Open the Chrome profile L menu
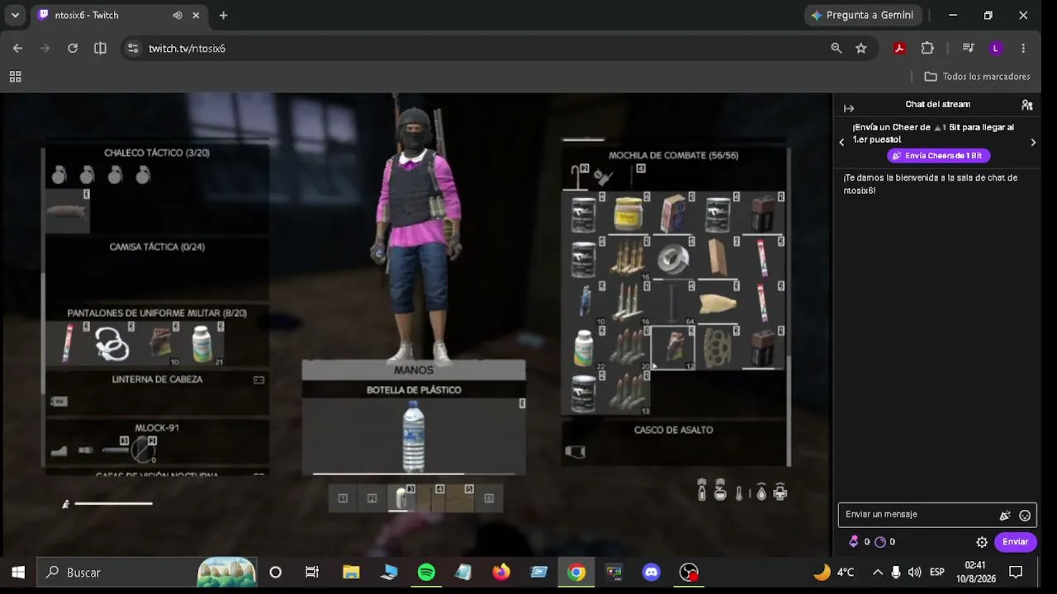The width and height of the screenshot is (1057, 594). click(x=995, y=48)
